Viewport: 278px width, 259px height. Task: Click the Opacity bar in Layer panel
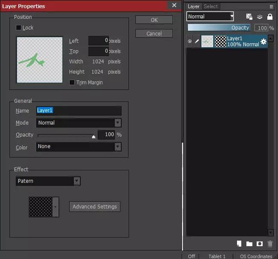pyautogui.click(x=219, y=27)
